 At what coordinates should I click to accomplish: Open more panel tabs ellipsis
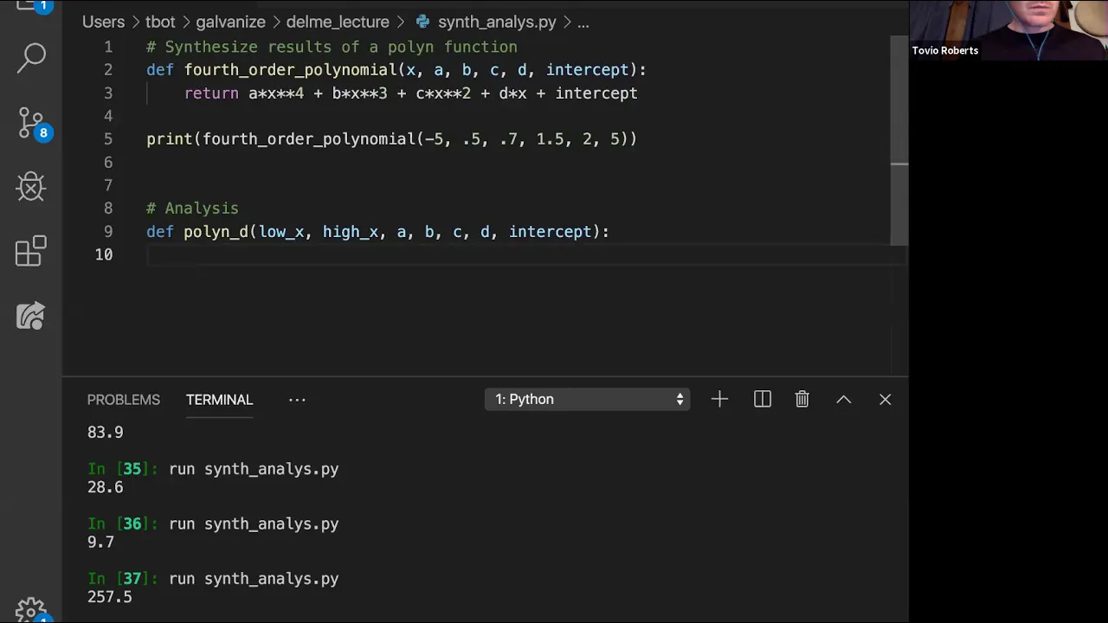coord(297,400)
